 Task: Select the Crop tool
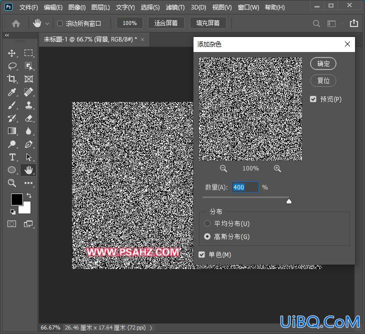coord(11,79)
